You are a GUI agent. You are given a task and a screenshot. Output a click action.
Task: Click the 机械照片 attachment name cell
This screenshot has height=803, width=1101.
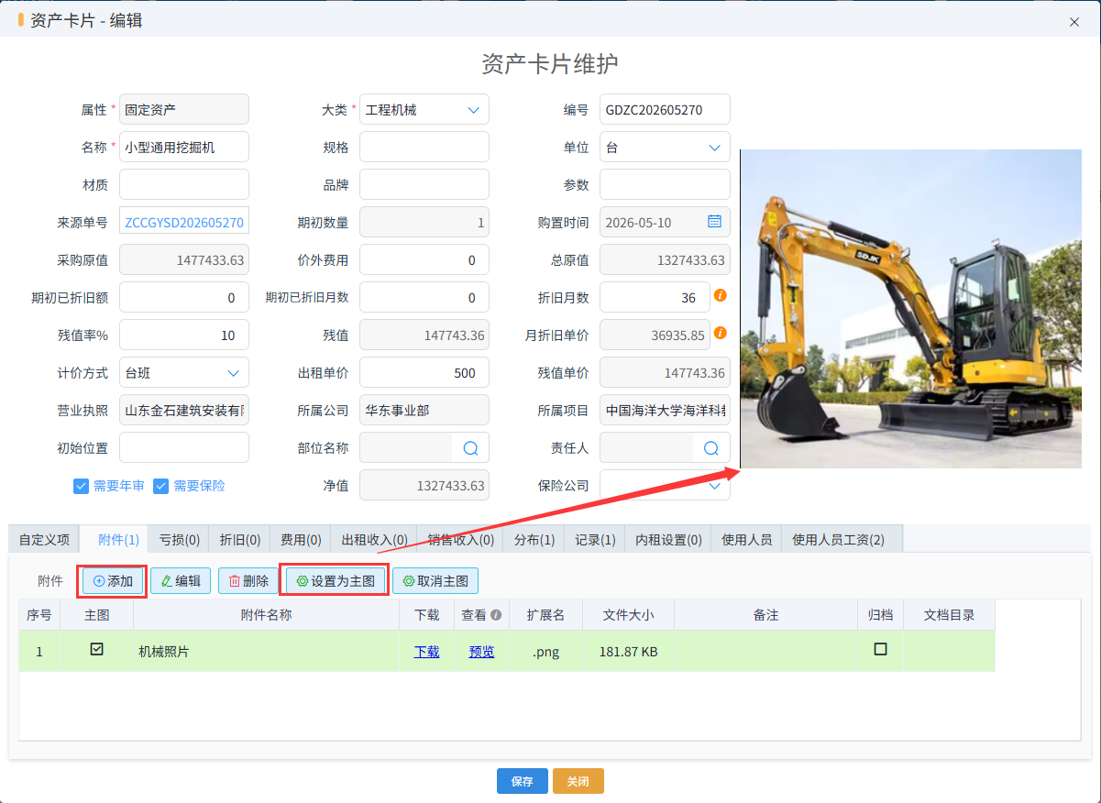[266, 652]
